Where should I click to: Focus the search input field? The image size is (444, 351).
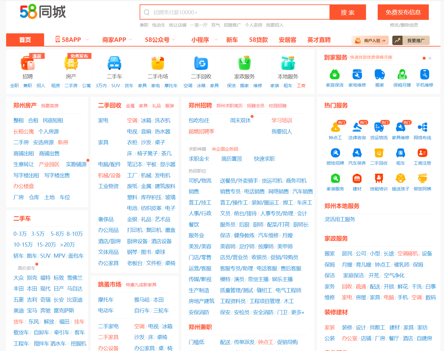(x=235, y=12)
